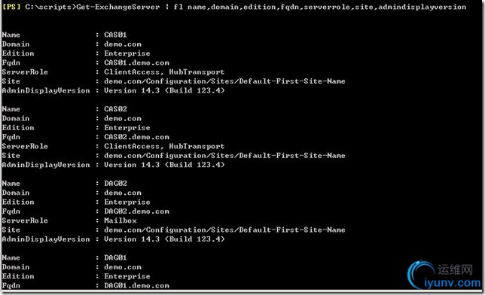Screen dimensions: 485x295
Task: Click the DAG01.demo.com Fqdn value
Action: [x=136, y=285]
